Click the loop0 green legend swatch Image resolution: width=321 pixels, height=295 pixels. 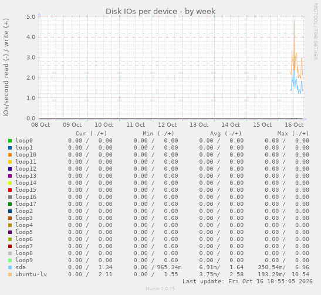pyautogui.click(x=10, y=141)
